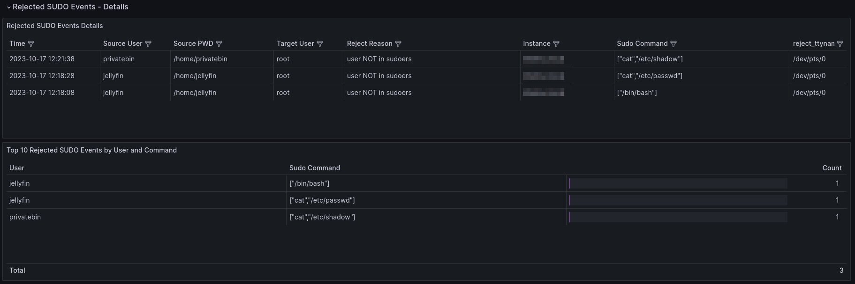
Task: Collapse the Rejected SUDO Events - Details row
Action: 9,7
